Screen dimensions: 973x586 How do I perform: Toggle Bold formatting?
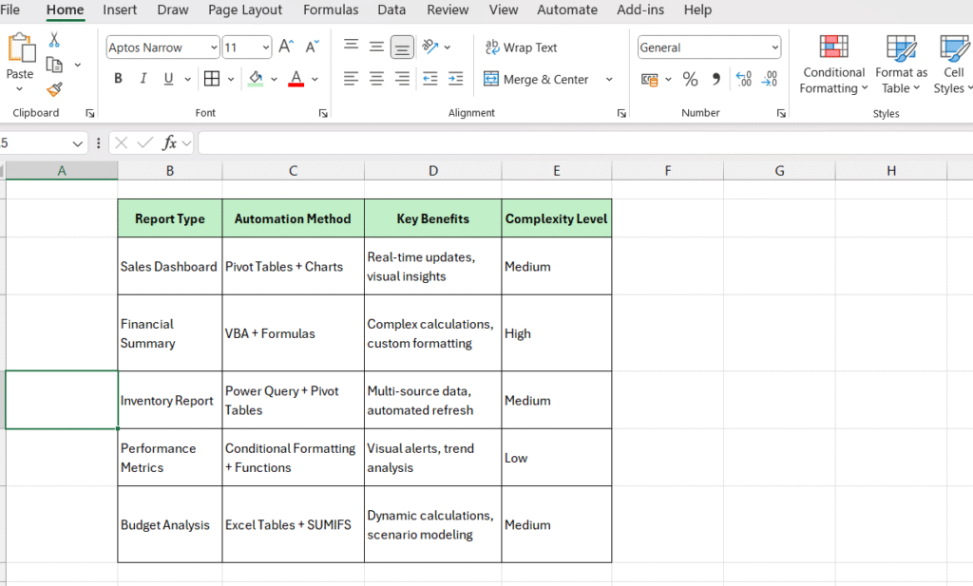(x=118, y=79)
